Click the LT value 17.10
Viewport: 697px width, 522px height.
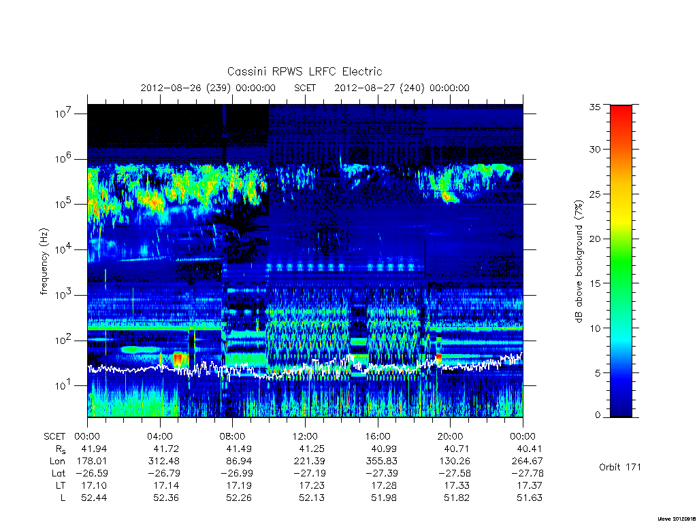pos(94,485)
